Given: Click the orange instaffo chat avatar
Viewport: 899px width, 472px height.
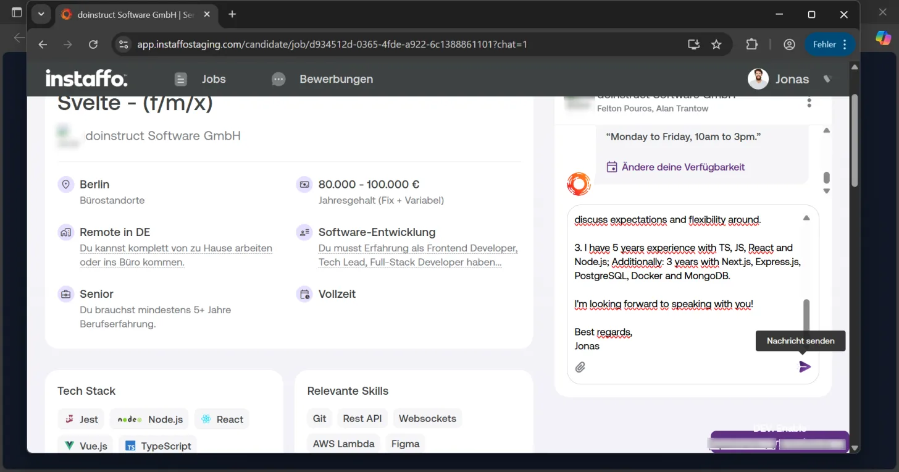Looking at the screenshot, I should coord(579,184).
